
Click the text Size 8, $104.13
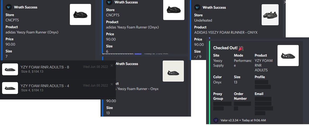pos(32,72)
